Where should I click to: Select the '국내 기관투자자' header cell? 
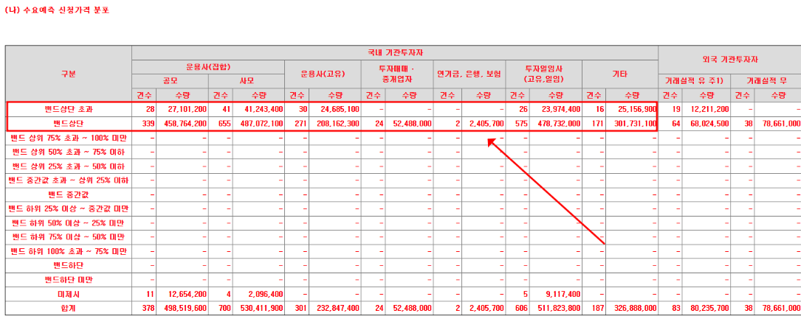tap(395, 52)
